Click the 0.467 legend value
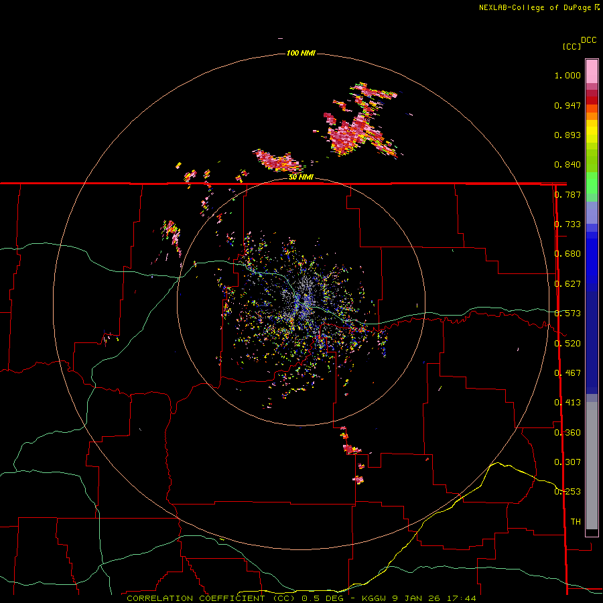The height and width of the screenshot is (603, 603). (567, 373)
